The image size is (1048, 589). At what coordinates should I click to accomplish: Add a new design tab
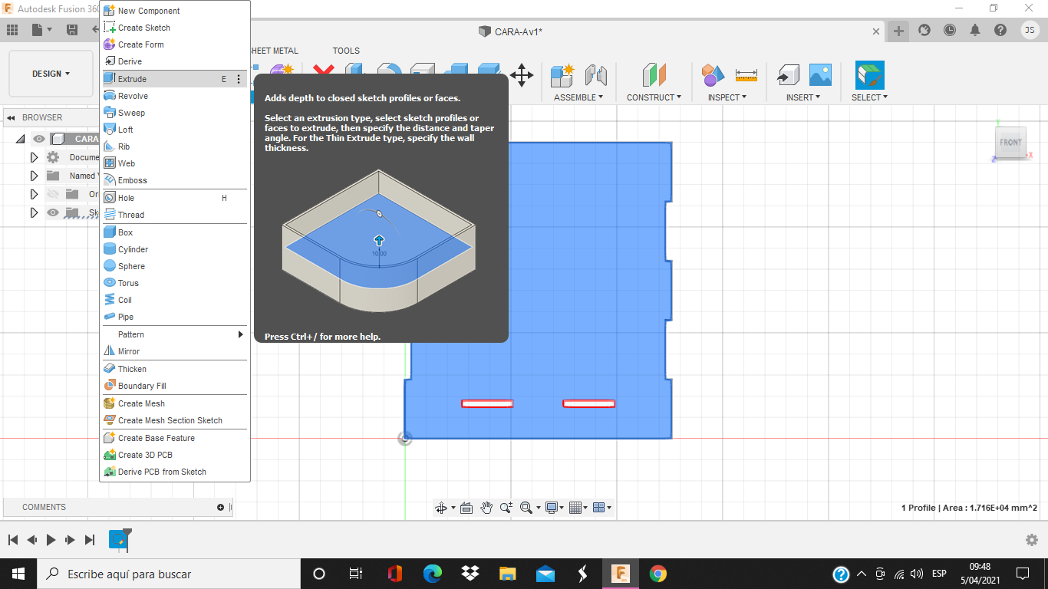coord(898,31)
